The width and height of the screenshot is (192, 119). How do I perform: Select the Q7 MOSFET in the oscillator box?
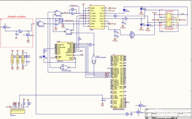point(4,27)
